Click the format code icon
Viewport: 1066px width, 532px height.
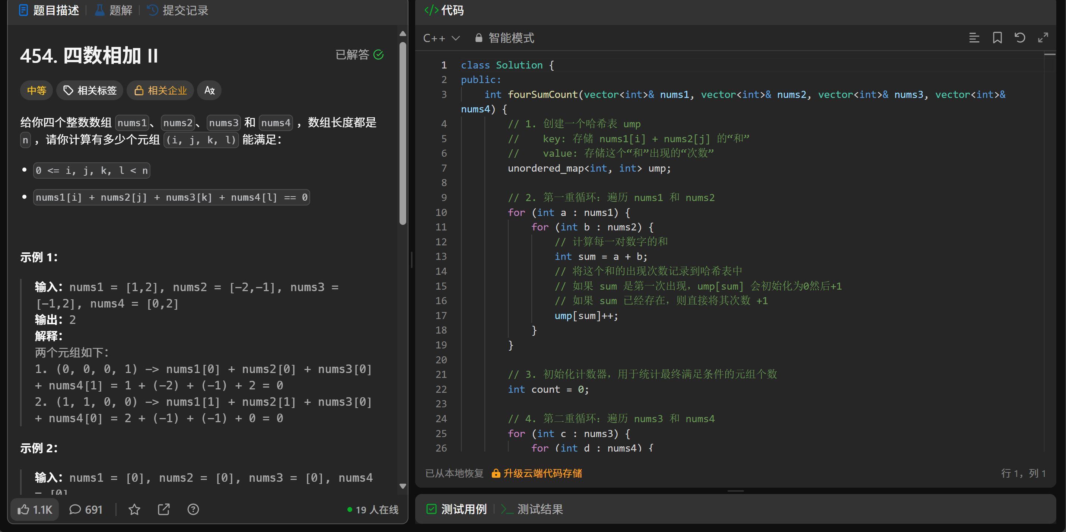[974, 38]
